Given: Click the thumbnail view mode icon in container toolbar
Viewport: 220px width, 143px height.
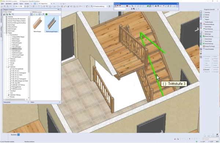Looking at the screenshot, I should [x=40, y=14].
